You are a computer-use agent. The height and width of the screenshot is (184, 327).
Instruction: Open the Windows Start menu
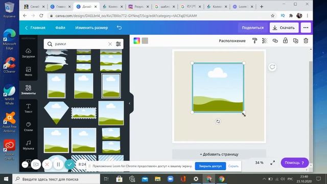6,179
